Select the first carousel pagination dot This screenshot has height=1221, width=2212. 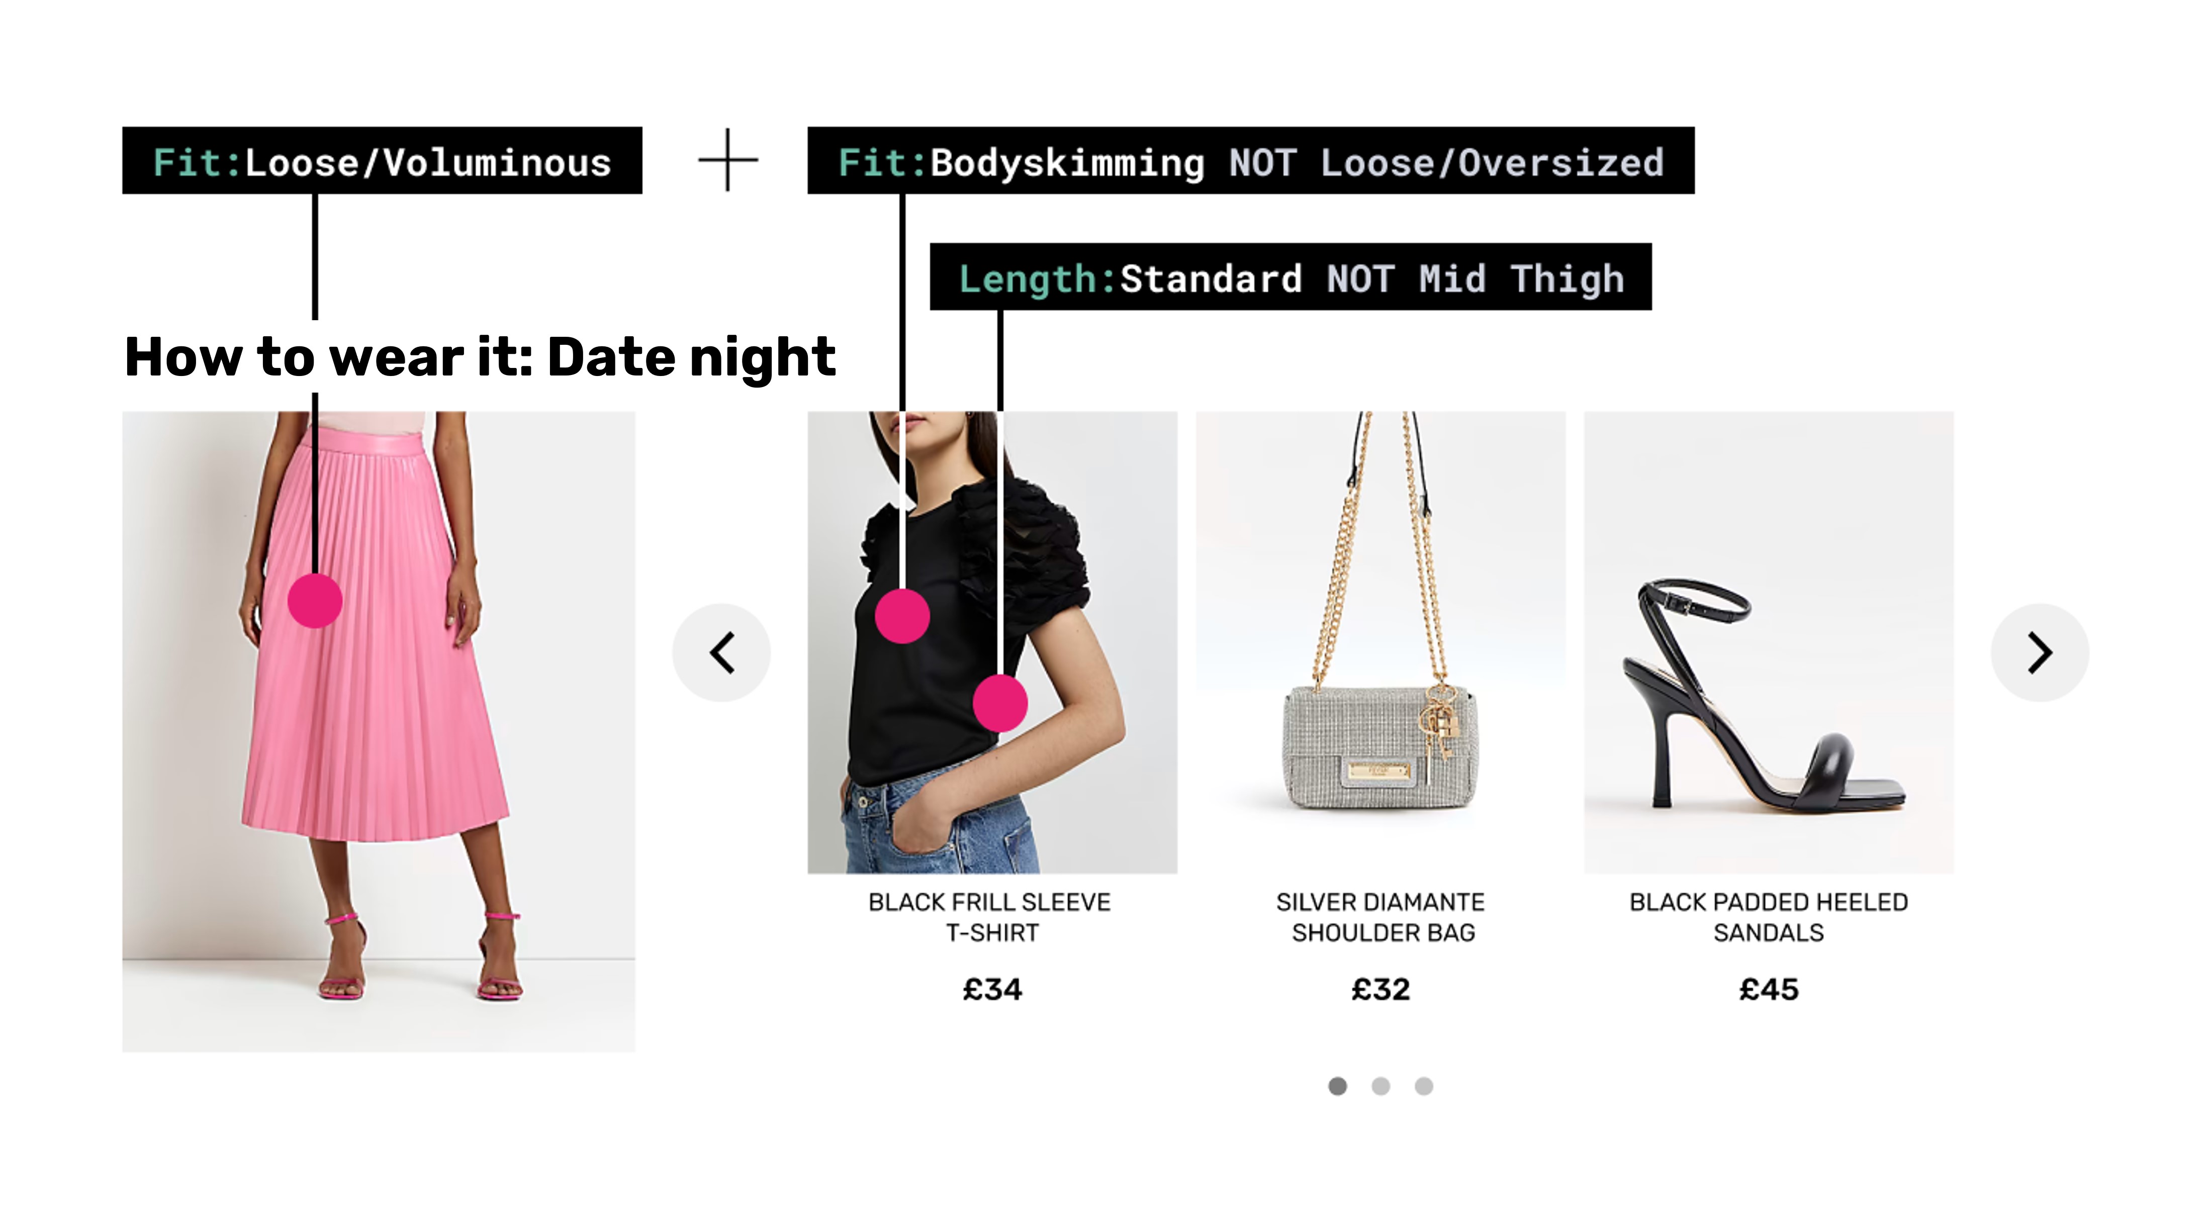(1337, 1086)
